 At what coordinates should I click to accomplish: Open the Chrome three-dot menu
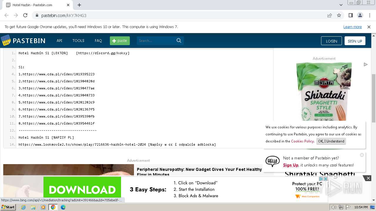pos(369,15)
